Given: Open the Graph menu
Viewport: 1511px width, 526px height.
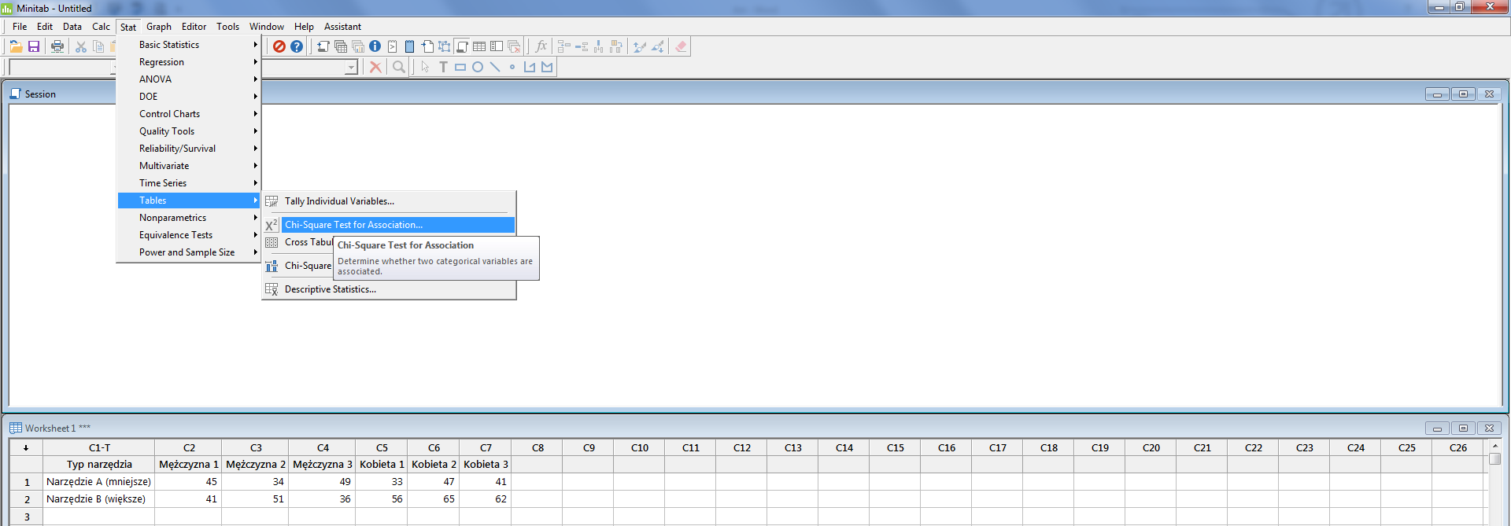Looking at the screenshot, I should click(x=159, y=27).
